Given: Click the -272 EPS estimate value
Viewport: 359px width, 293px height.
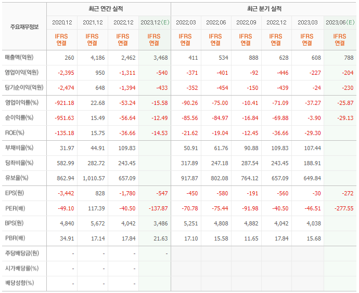Looking at the screenshot, I should 348,193.
